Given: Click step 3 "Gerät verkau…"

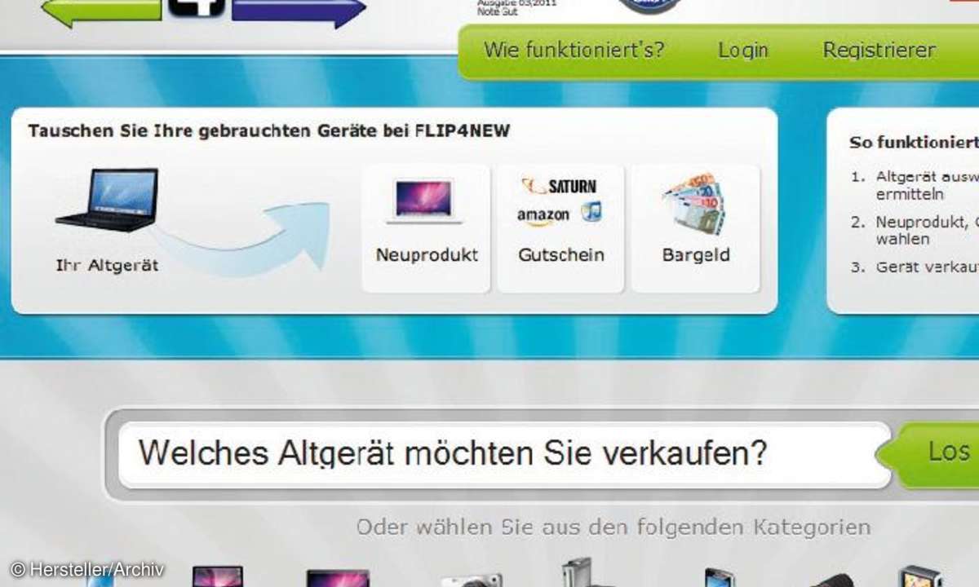Looking at the screenshot, I should coord(915,267).
